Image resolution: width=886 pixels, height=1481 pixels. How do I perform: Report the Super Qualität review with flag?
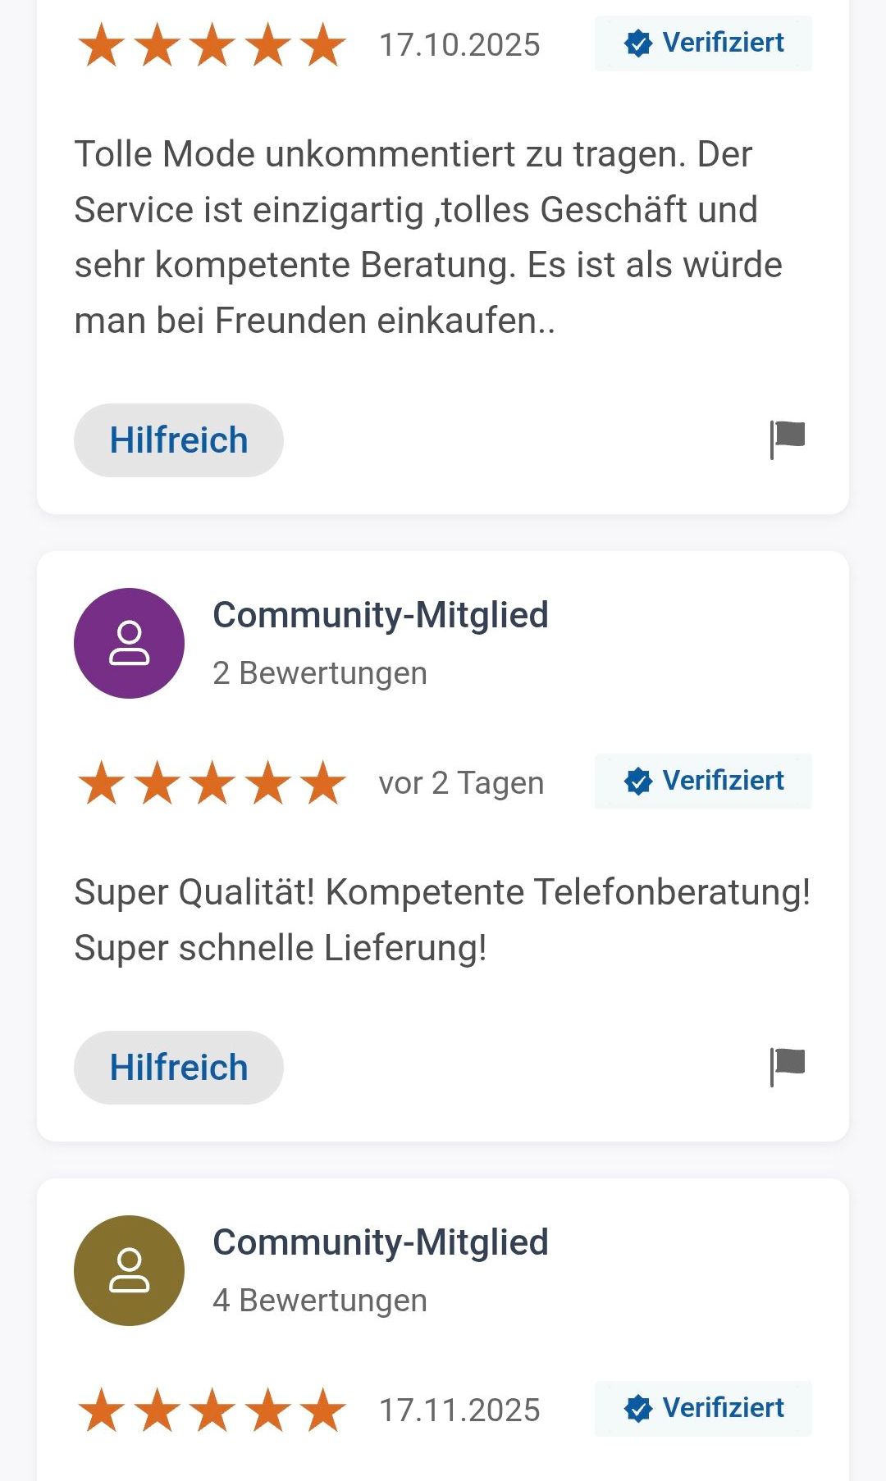[x=788, y=1066]
